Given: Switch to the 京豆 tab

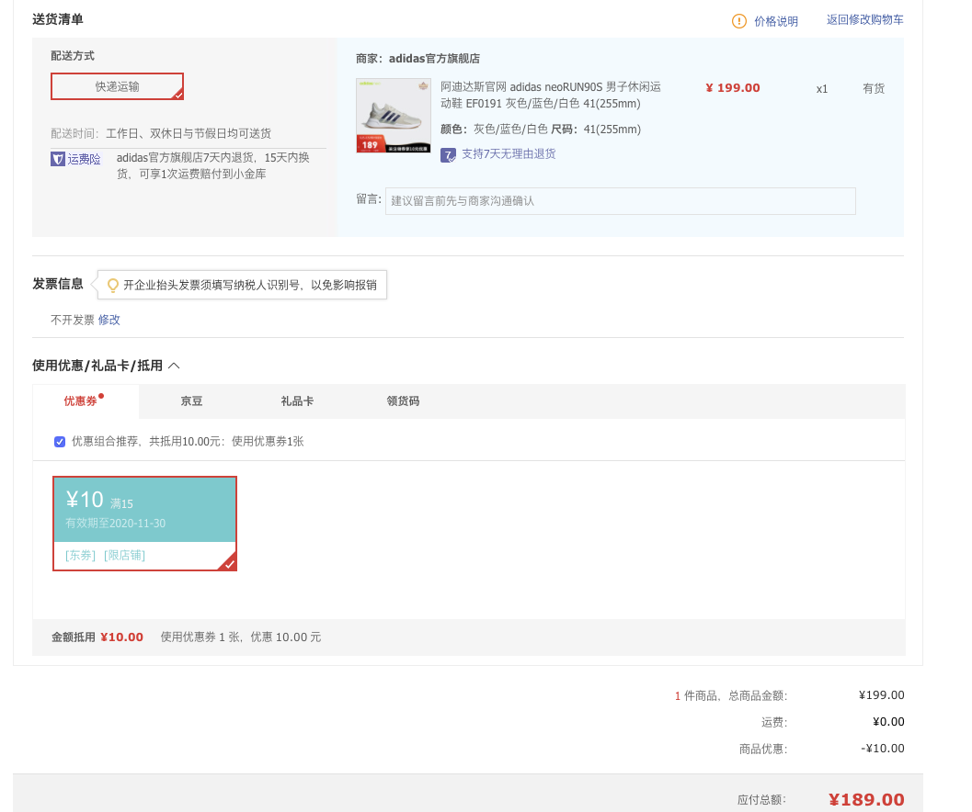Looking at the screenshot, I should 191,401.
